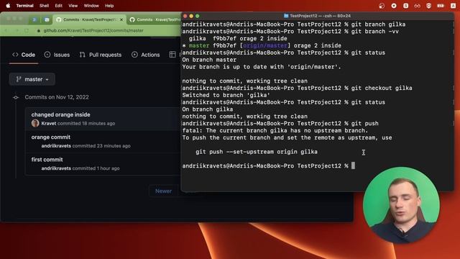Click 'Switched to branch gilka' line
Screen dimensions: 460x259
click(x=226, y=95)
